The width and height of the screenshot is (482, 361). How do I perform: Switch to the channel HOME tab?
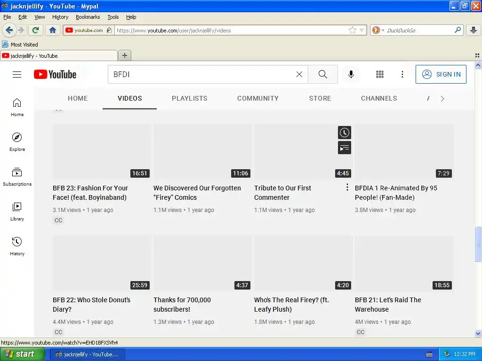[x=78, y=98]
